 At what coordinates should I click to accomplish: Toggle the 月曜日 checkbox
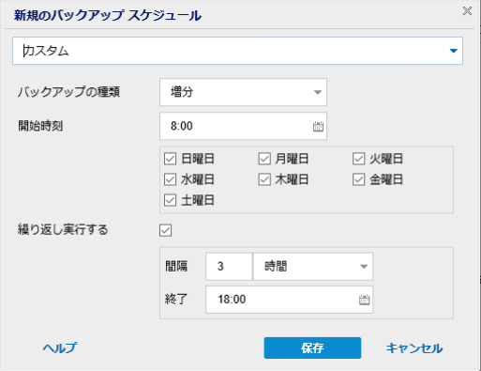click(264, 159)
